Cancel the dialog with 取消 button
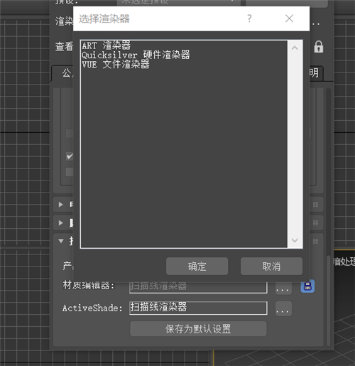Screen dimensions: 355x366 pos(271,267)
